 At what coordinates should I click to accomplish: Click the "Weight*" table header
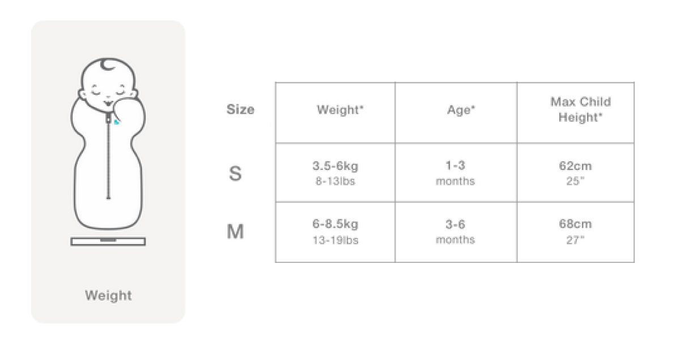pyautogui.click(x=339, y=110)
